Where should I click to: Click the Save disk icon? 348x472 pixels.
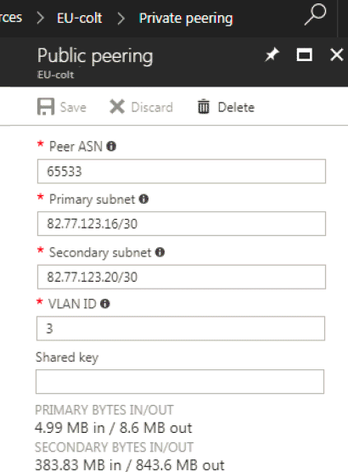coord(46,107)
